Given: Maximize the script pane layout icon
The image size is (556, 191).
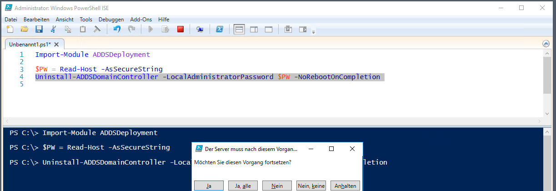Looking at the screenshot, I should (269, 30).
